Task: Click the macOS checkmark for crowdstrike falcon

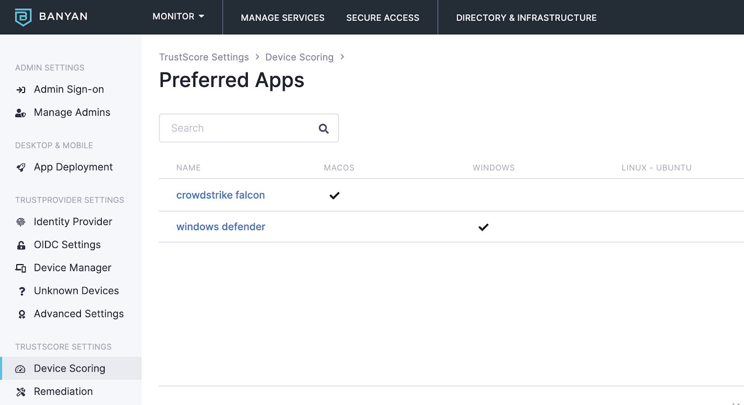Action: tap(334, 196)
